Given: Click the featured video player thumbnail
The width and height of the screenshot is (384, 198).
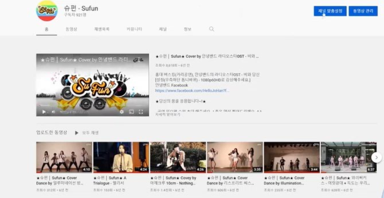Looking at the screenshot, I should (x=92, y=85).
